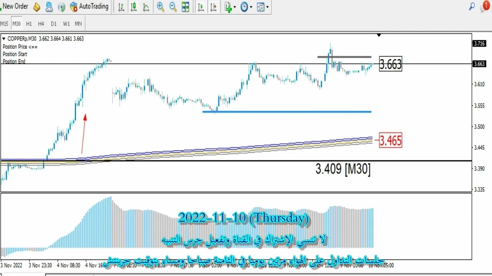The height and width of the screenshot is (276, 492).
Task: Zoom in on the chart
Action: click(x=160, y=7)
